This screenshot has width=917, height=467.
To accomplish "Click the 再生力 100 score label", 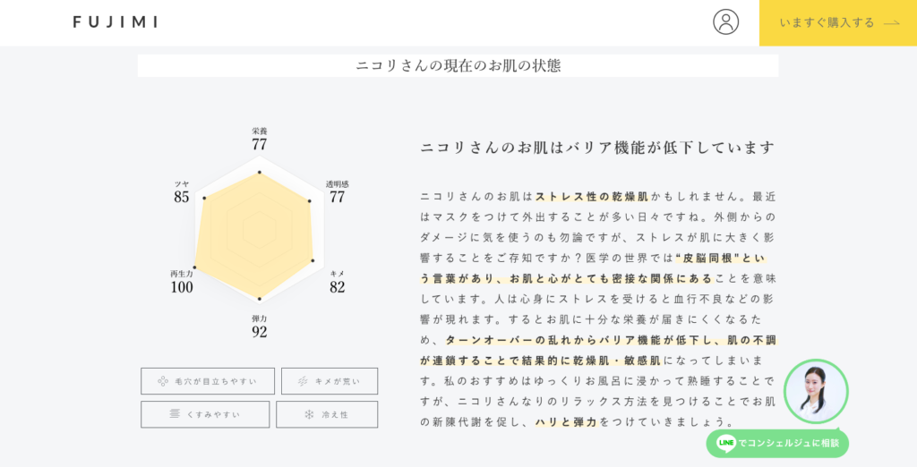I will click(182, 283).
